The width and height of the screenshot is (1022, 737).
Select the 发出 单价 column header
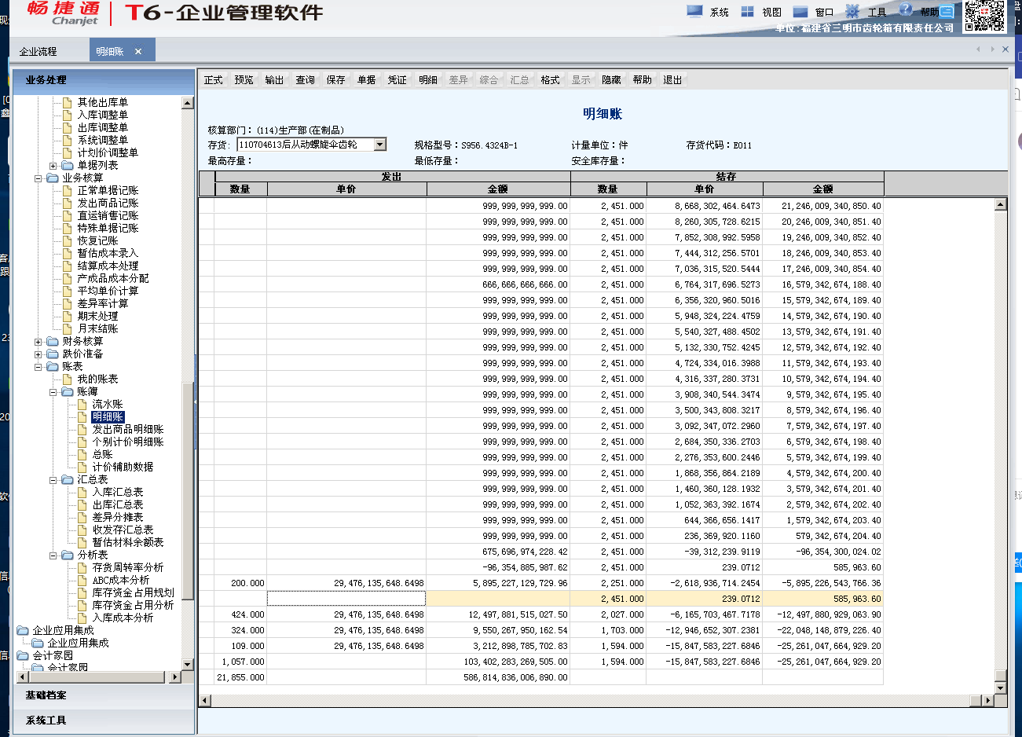pyautogui.click(x=346, y=189)
